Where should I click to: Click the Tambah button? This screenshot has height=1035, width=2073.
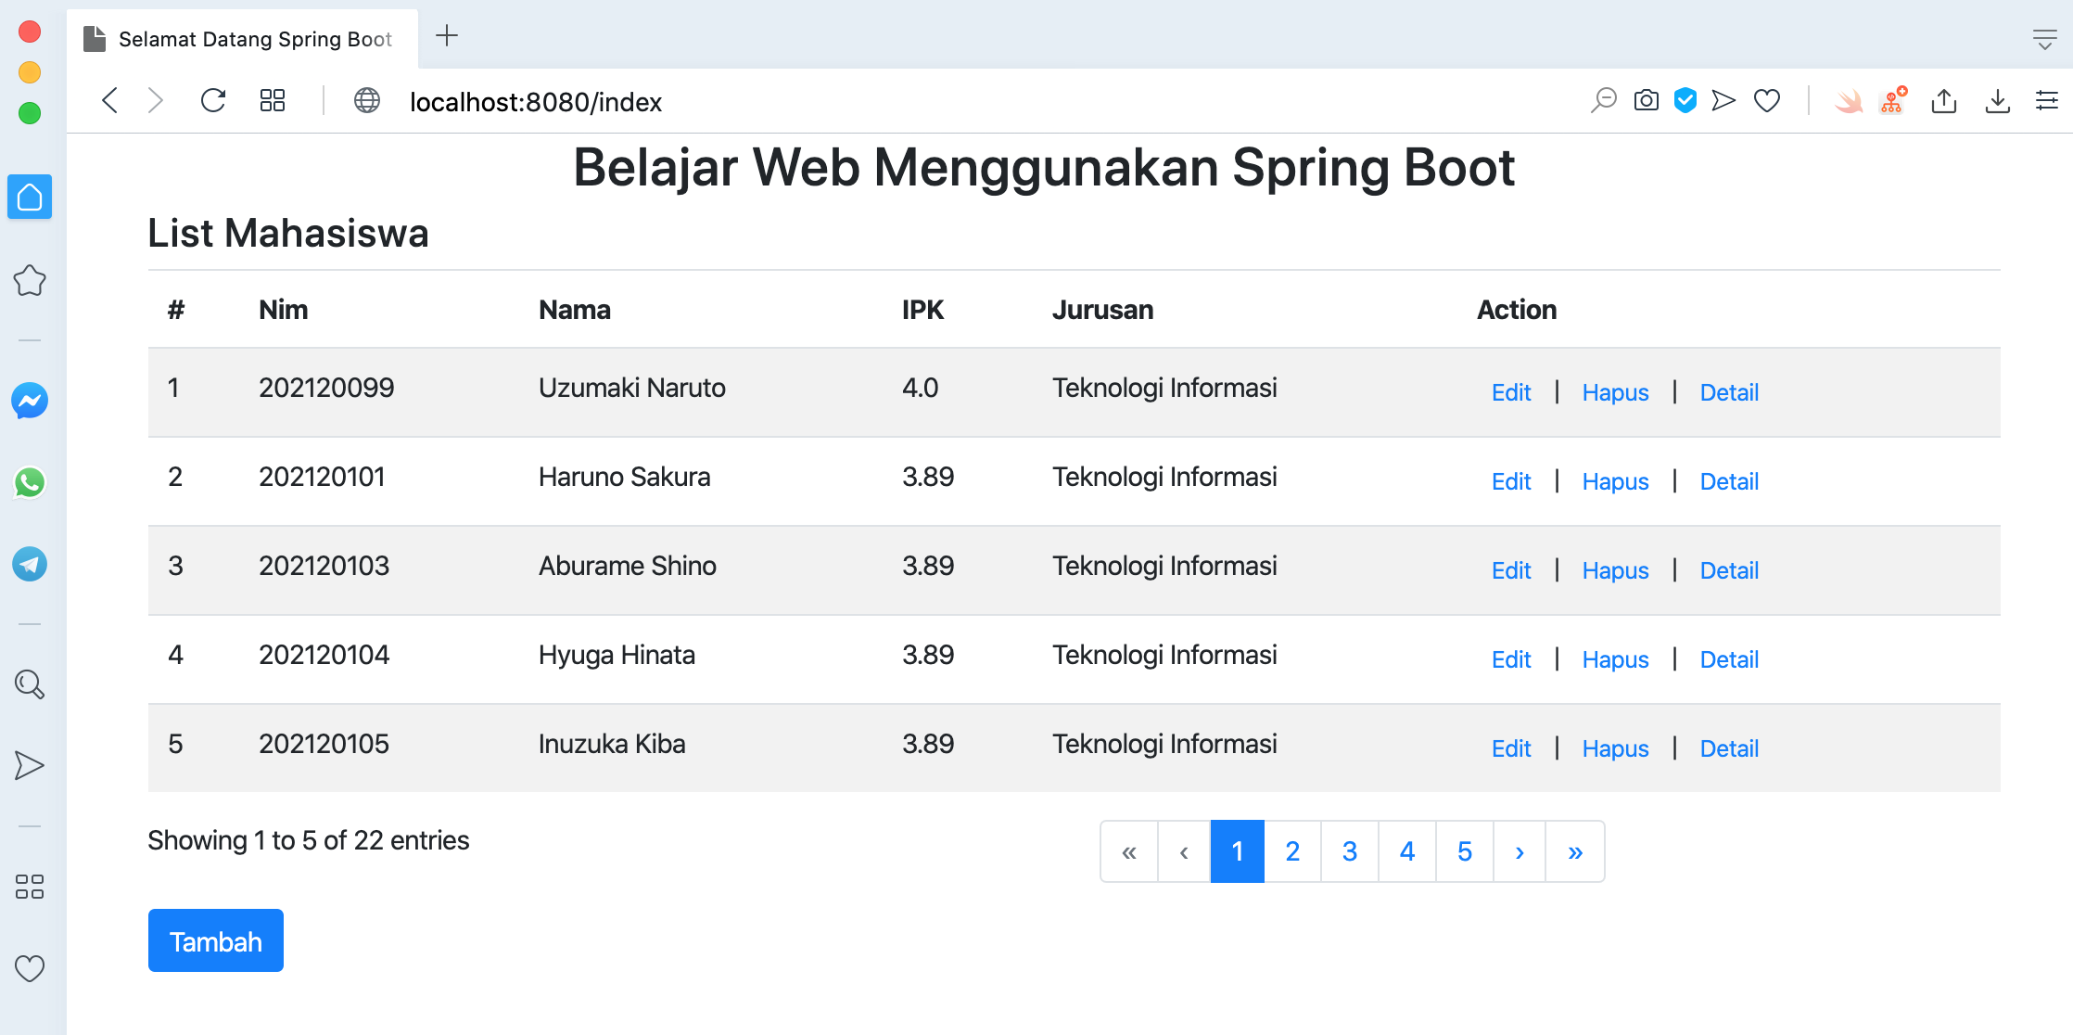click(x=216, y=941)
